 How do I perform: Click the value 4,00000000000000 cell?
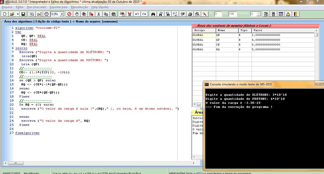(283, 40)
